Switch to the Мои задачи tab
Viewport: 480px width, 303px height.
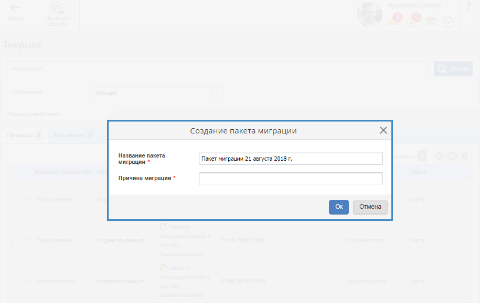pos(73,135)
